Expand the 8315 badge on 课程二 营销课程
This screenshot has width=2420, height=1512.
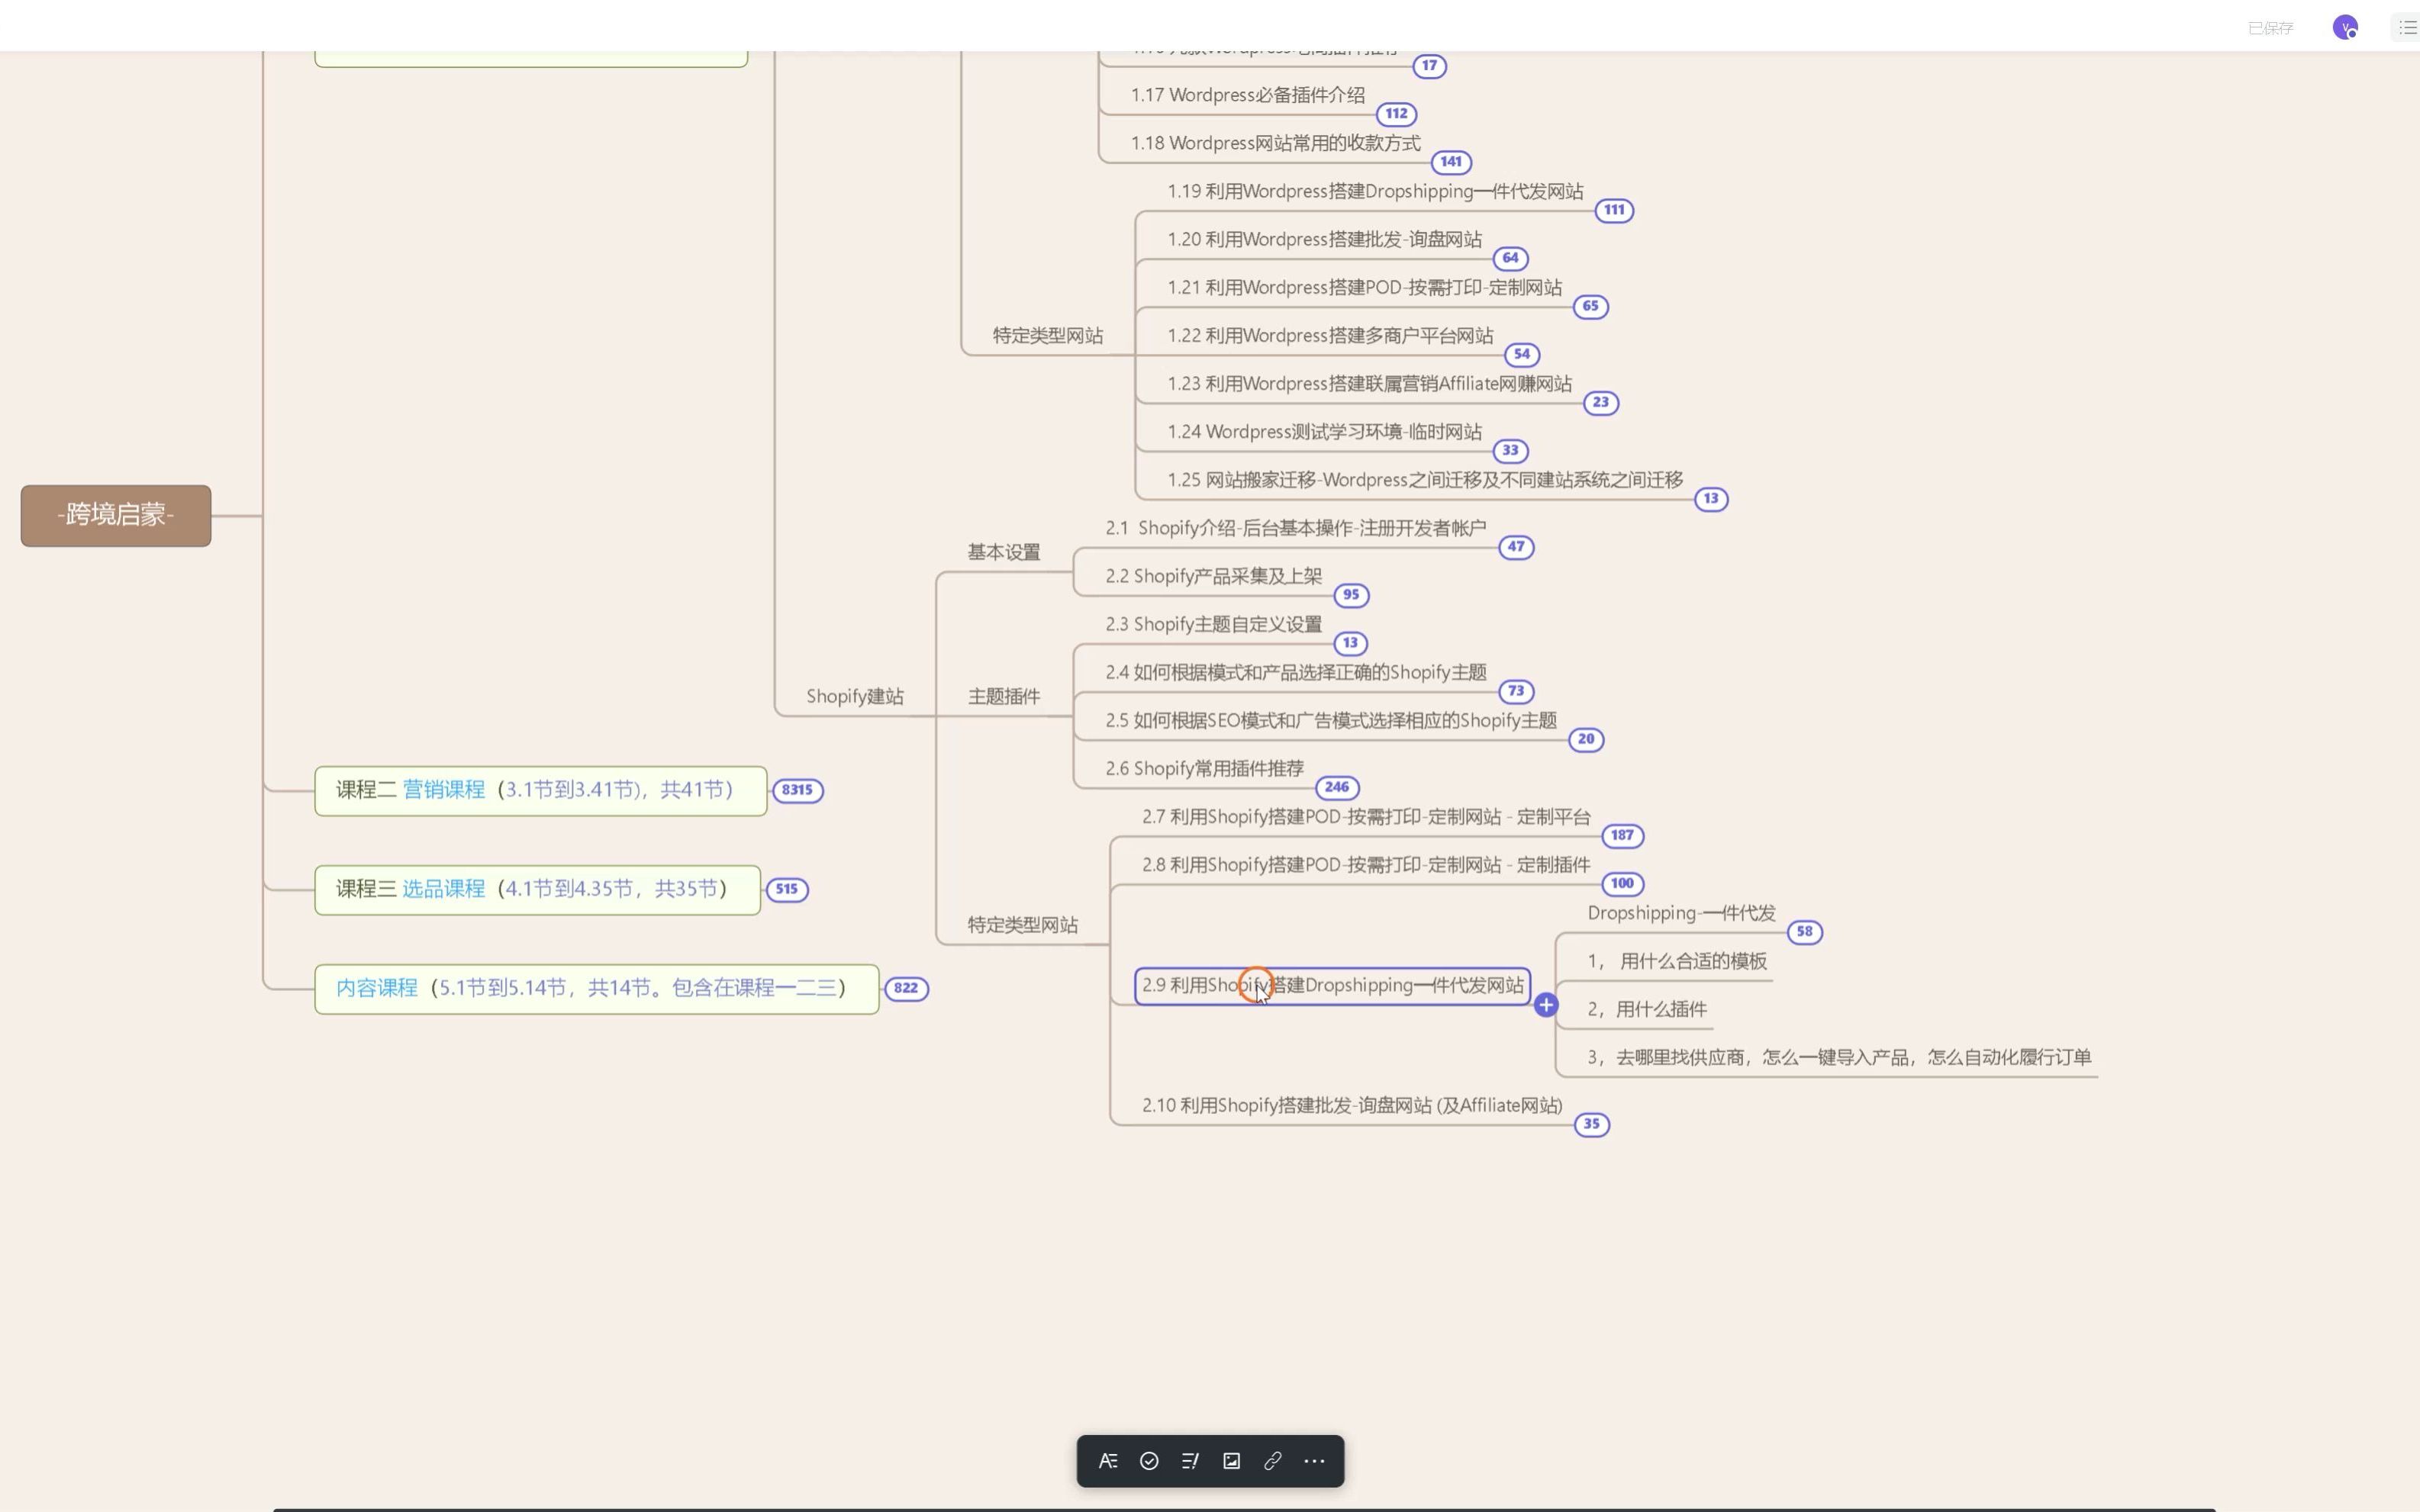[798, 790]
